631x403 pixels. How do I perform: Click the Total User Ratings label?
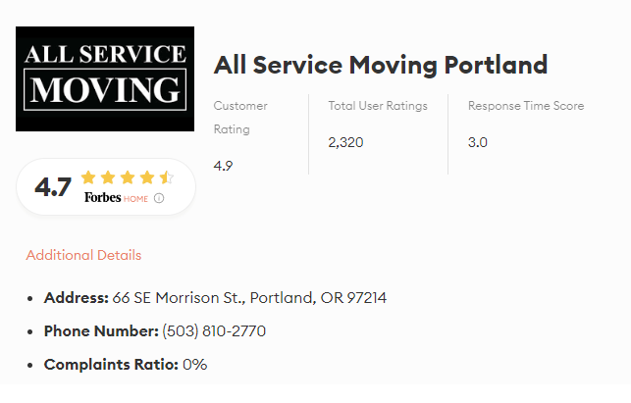tap(378, 106)
